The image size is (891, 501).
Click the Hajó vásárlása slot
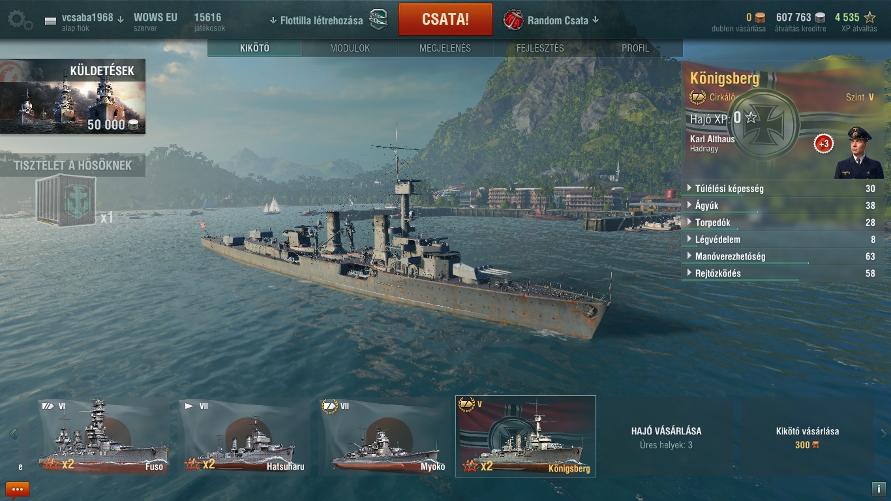point(667,436)
